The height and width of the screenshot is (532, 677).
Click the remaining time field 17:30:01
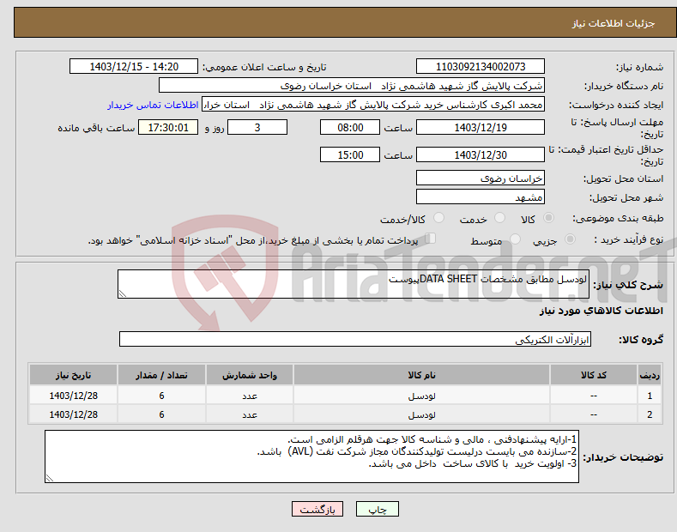coord(168,127)
